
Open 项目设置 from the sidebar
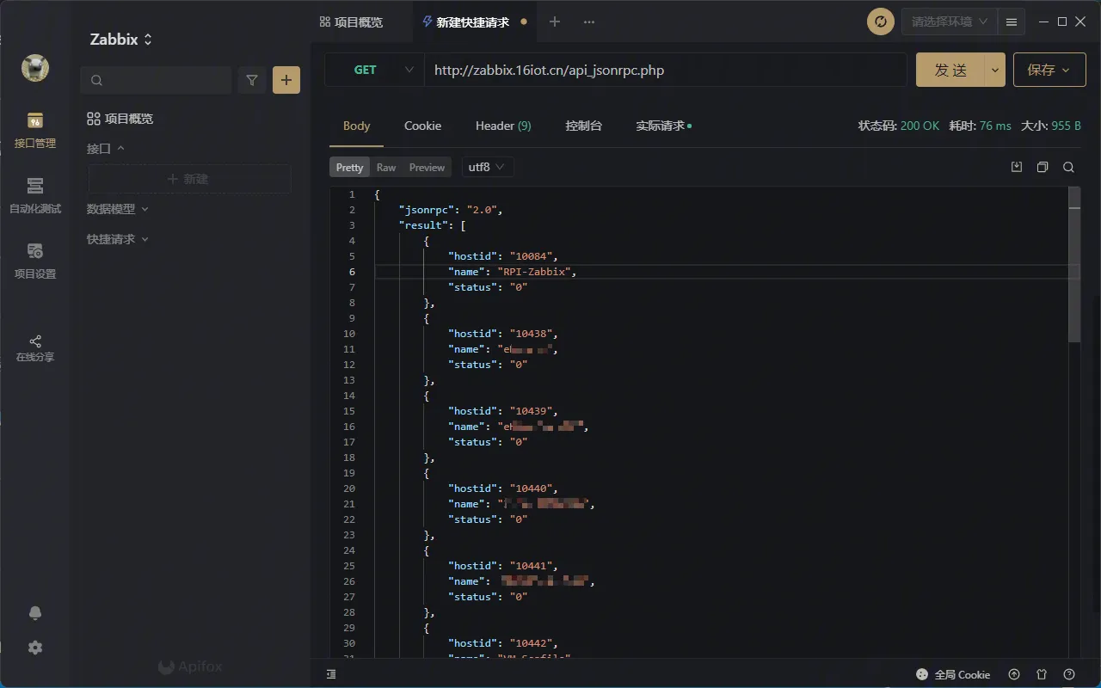pyautogui.click(x=34, y=261)
